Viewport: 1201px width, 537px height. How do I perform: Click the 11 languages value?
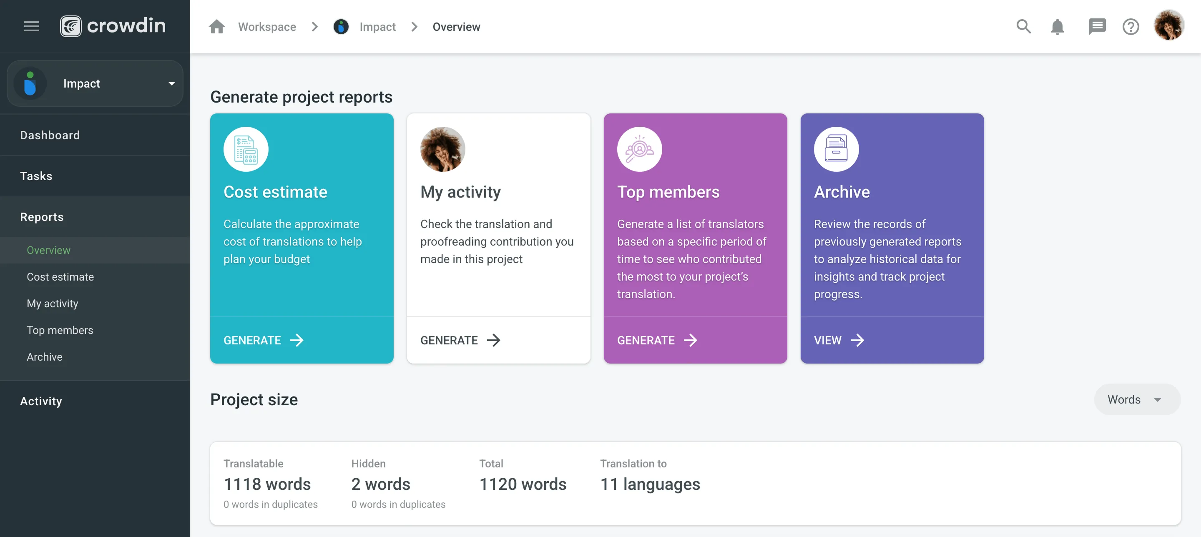pyautogui.click(x=650, y=484)
